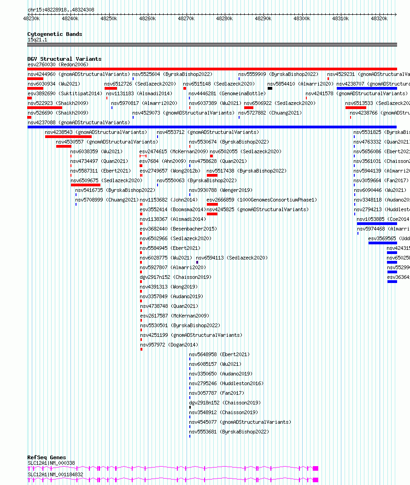This screenshot has height=485, width=410.
Task: Click the esv2760030 (Redon2006) variant label
Action: point(58,64)
